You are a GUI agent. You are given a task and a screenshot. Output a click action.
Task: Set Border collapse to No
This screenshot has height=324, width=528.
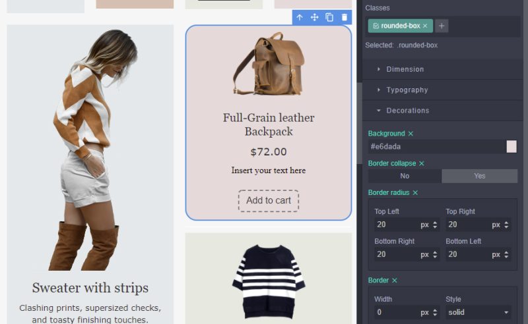[405, 176]
